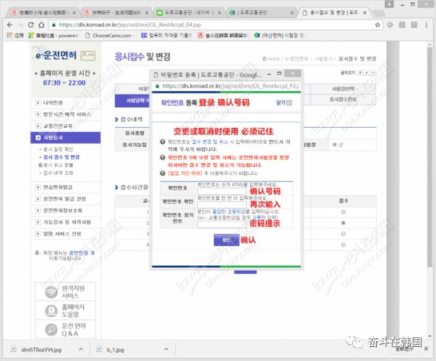Expand the 기능강사 등 자격시험 arrow
The image size is (436, 361).
(38, 222)
